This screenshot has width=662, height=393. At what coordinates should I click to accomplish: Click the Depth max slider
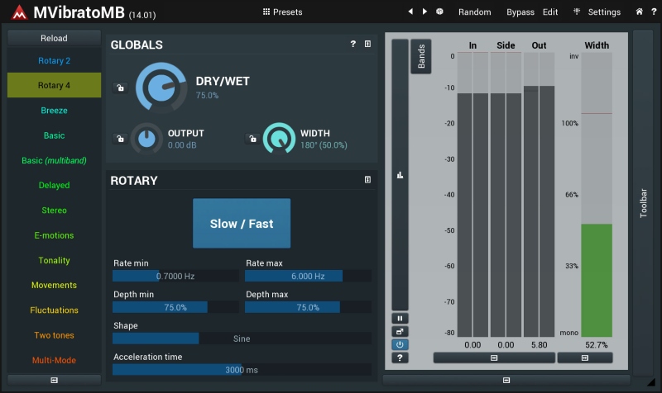pos(308,307)
